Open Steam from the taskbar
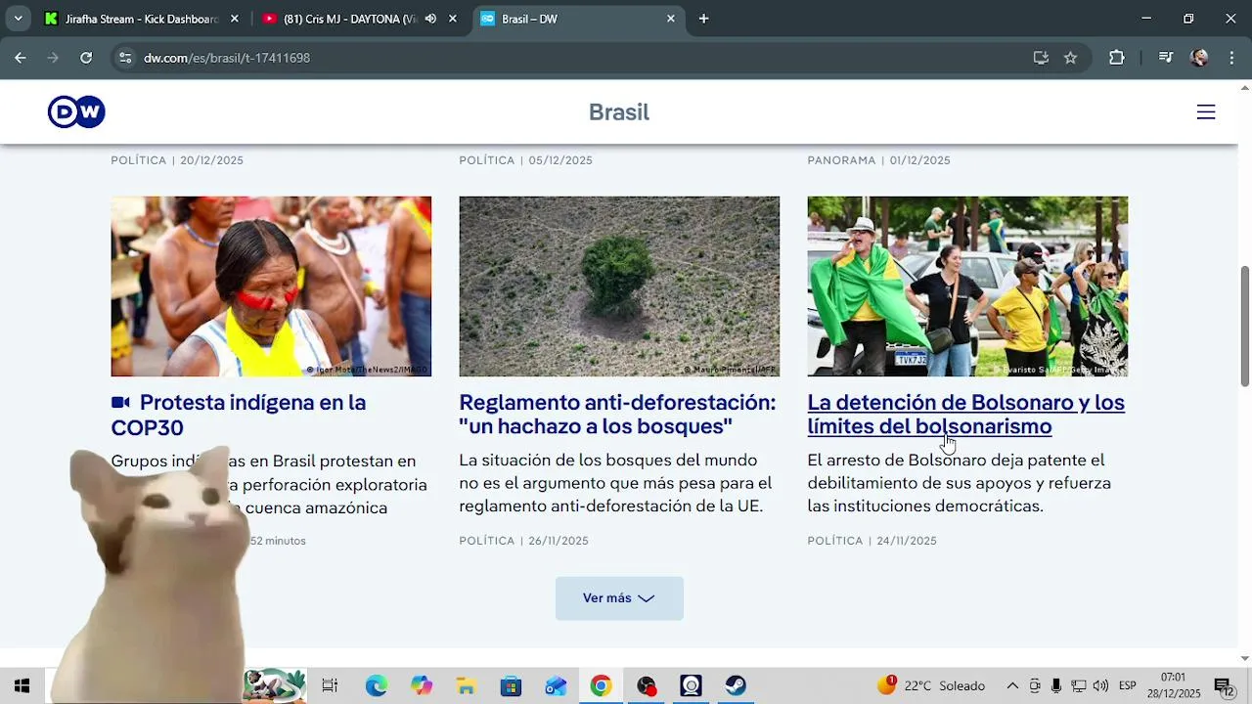 pos(737,685)
